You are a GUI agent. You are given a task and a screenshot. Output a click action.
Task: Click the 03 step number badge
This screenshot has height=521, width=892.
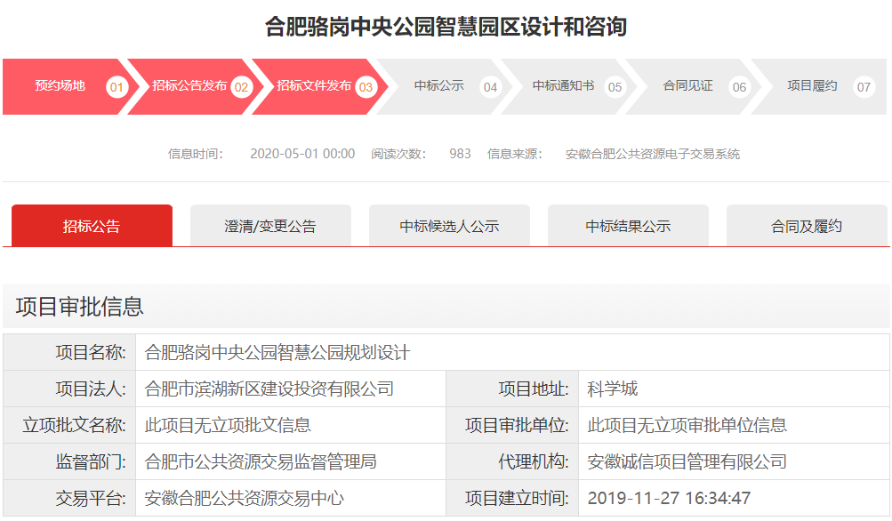click(x=366, y=87)
